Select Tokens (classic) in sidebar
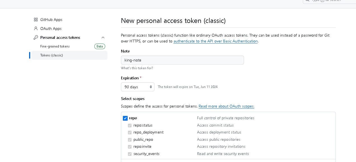The image size is (356, 162). coord(51,55)
